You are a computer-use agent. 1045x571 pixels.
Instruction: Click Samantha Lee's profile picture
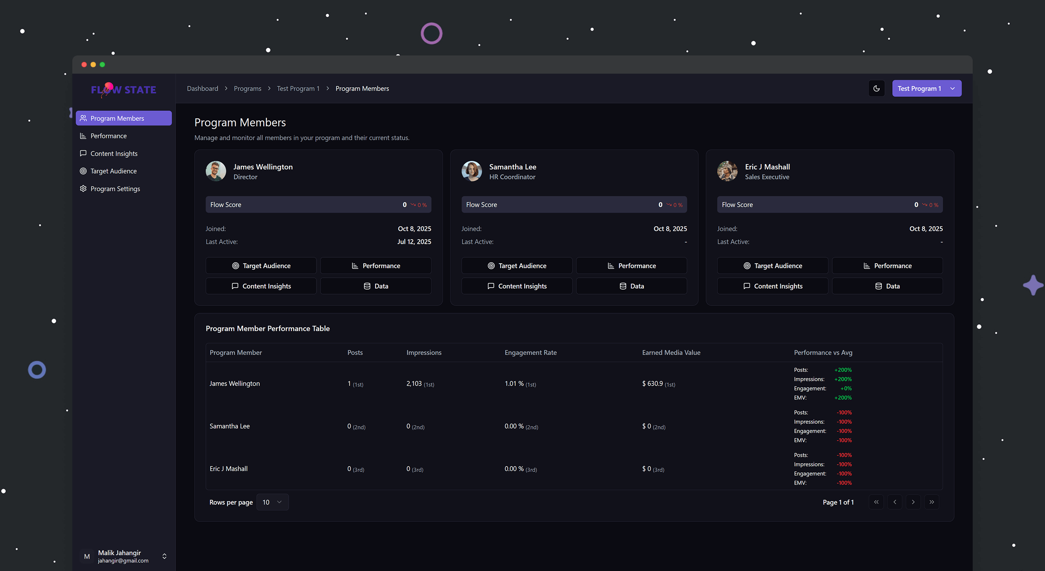[x=472, y=171]
